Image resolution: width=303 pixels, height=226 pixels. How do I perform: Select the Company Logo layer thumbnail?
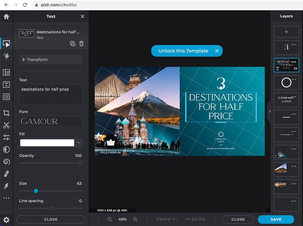pos(286,100)
